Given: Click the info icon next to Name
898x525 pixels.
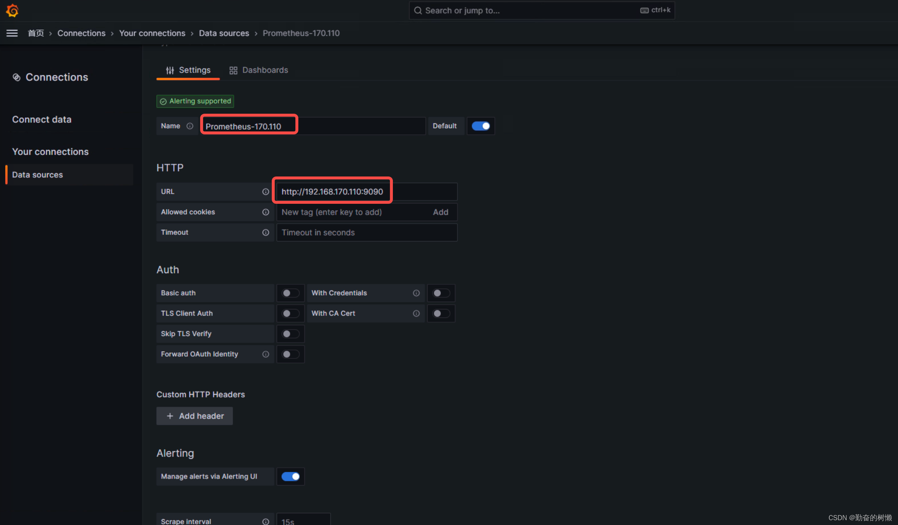Looking at the screenshot, I should [190, 126].
